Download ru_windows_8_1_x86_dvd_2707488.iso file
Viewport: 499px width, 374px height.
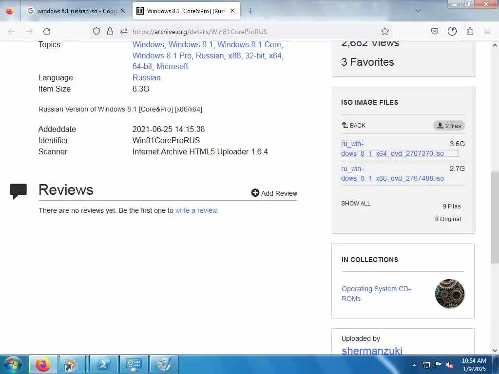pos(392,173)
